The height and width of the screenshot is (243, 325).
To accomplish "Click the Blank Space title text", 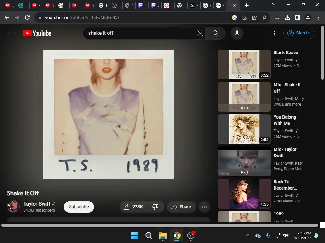I will point(286,53).
